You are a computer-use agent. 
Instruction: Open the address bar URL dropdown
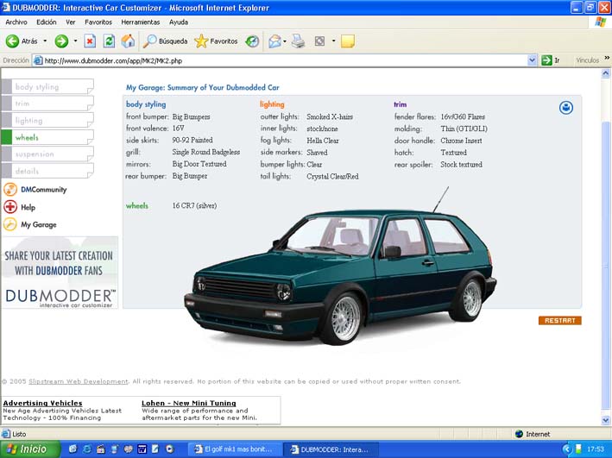click(532, 60)
